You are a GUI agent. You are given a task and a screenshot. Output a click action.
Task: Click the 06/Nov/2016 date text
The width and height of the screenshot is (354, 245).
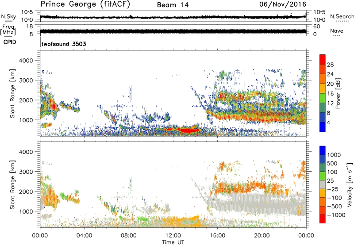(x=283, y=4)
